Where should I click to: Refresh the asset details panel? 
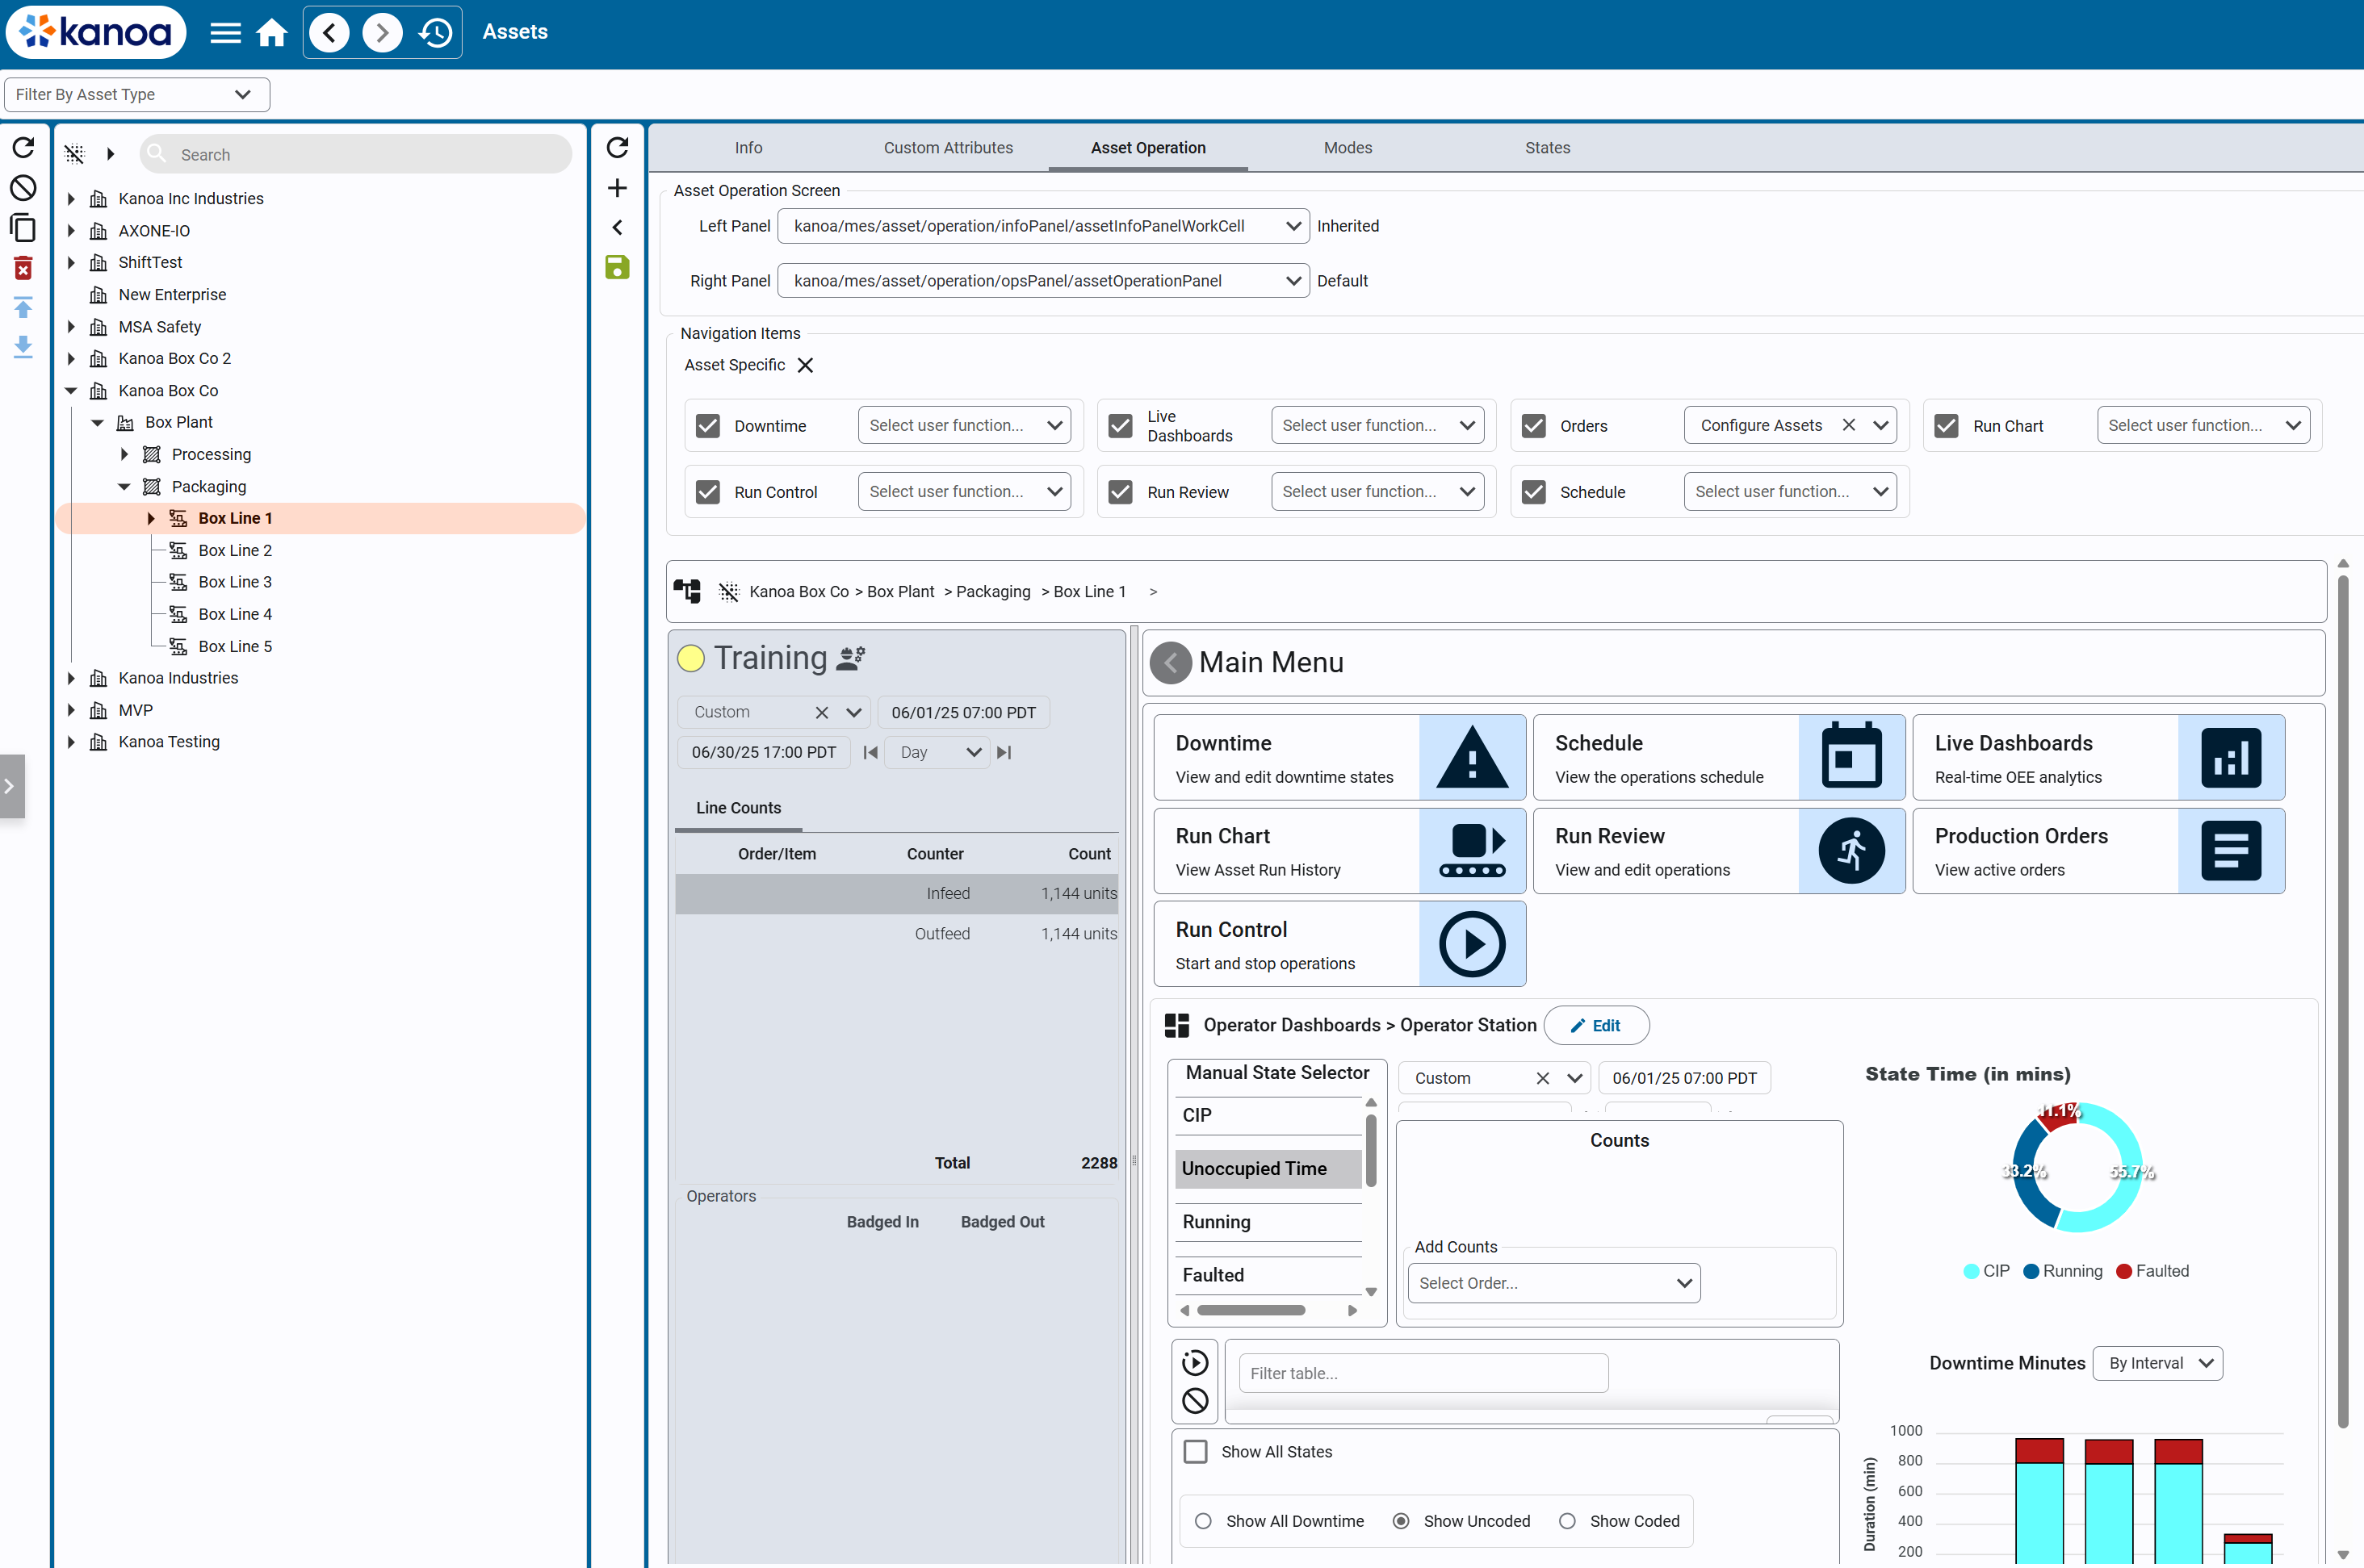618,148
